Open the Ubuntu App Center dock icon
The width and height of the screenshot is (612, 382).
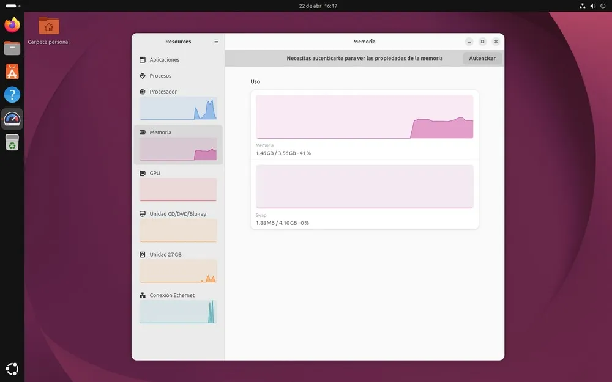point(12,72)
